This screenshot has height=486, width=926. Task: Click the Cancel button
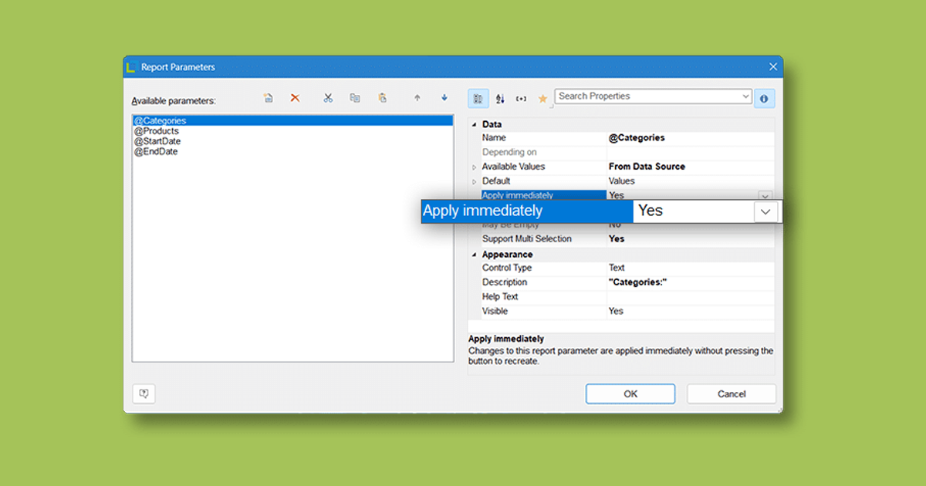point(731,393)
